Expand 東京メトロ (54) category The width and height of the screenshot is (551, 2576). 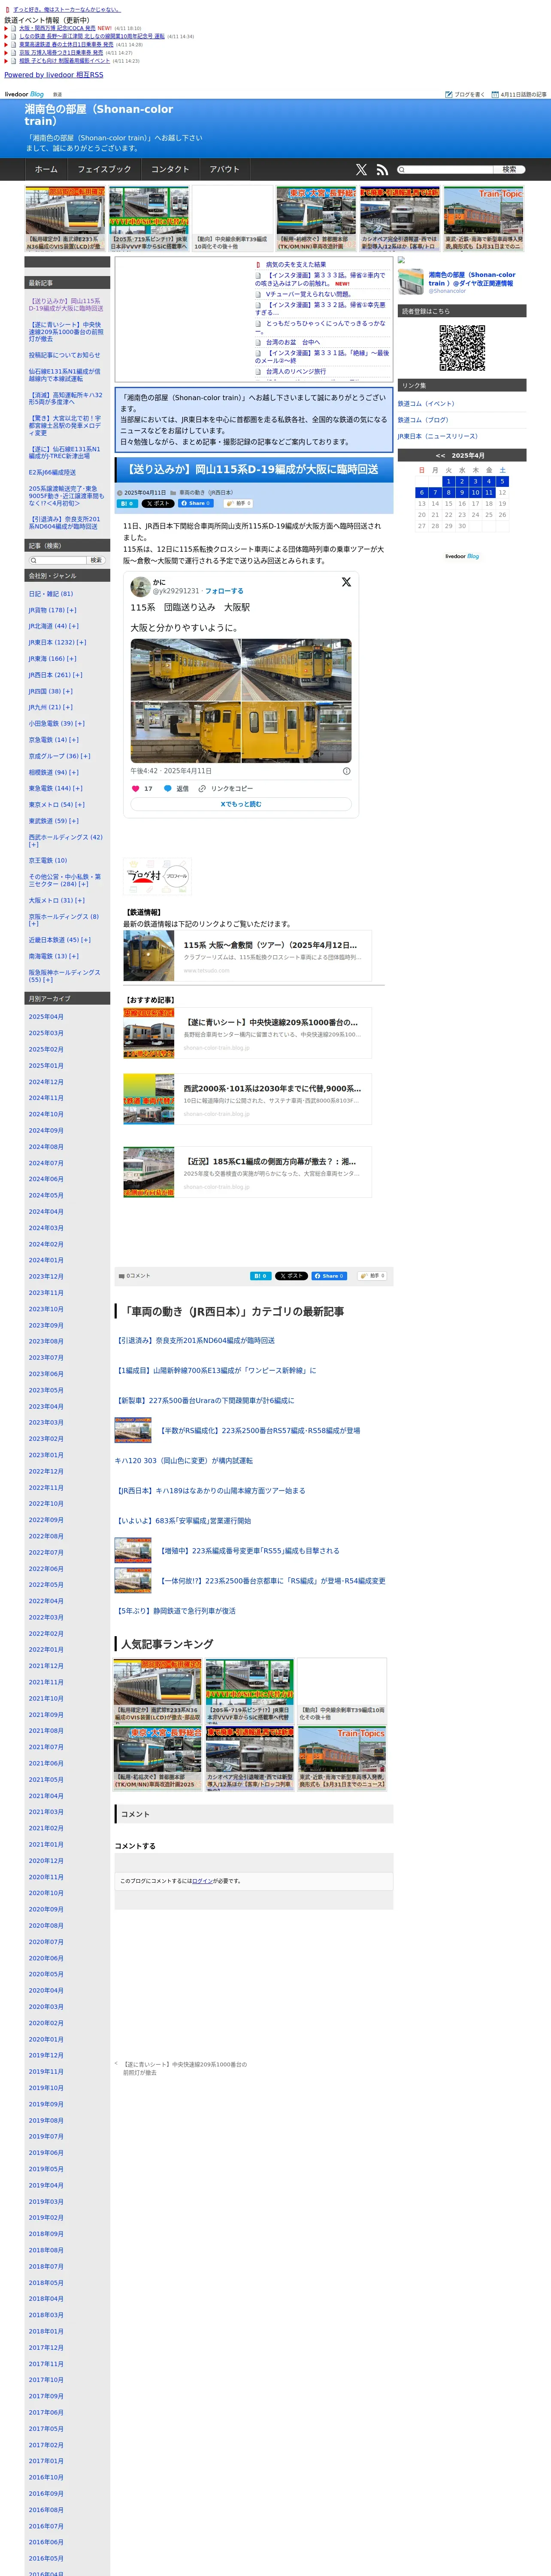[80, 805]
